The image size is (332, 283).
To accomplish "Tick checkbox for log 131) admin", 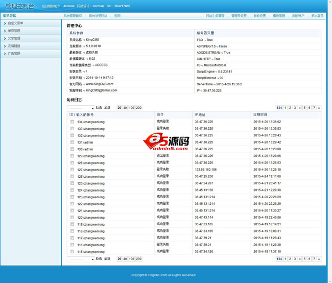I will click(72, 143).
